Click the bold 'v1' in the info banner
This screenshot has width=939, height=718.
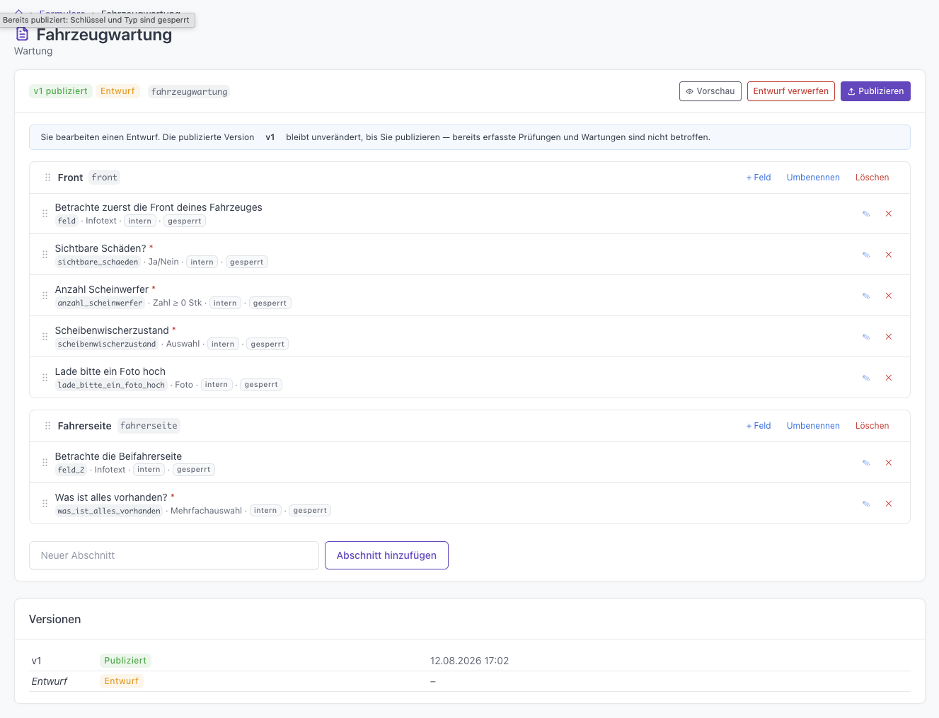click(x=270, y=137)
